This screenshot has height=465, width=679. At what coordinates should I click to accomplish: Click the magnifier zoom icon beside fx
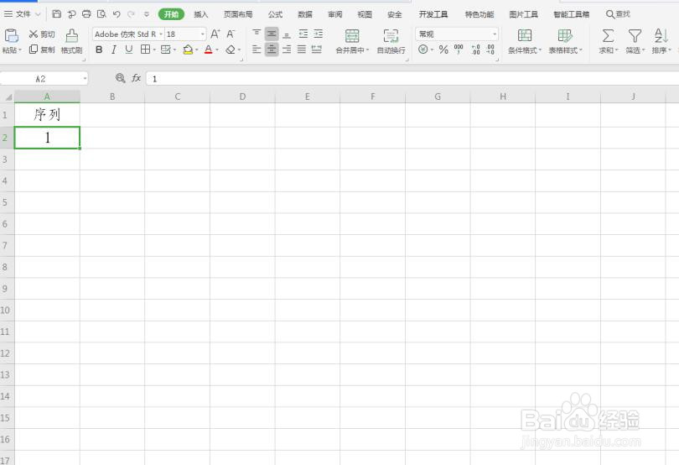[x=121, y=78]
